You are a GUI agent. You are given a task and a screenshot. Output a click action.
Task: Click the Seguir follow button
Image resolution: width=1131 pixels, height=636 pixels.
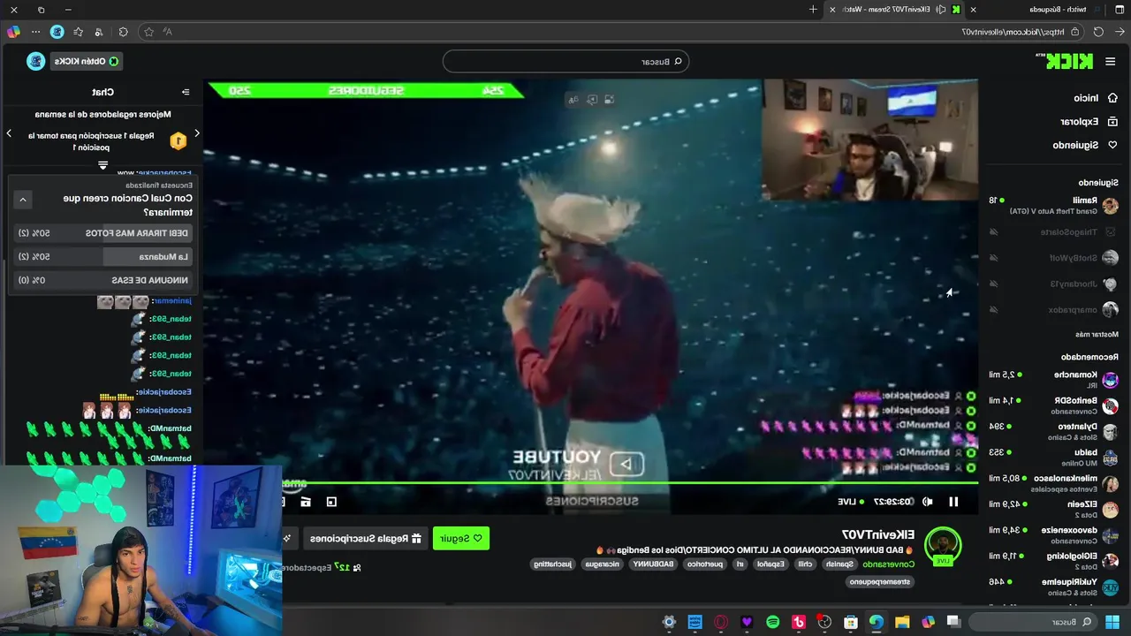461,538
